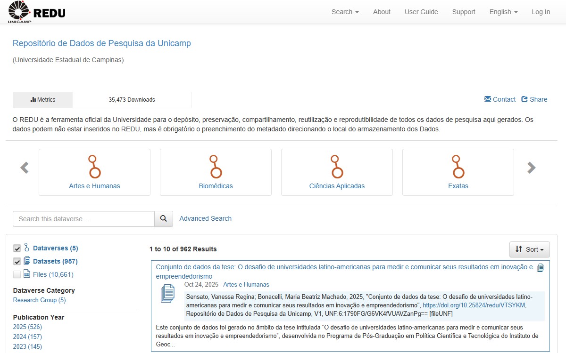Click the search magnifier icon
The image size is (566, 353).
click(163, 219)
